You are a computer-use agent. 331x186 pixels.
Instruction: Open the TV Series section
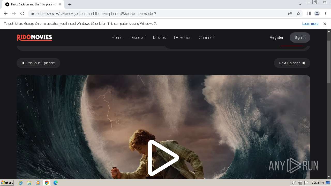point(182,37)
